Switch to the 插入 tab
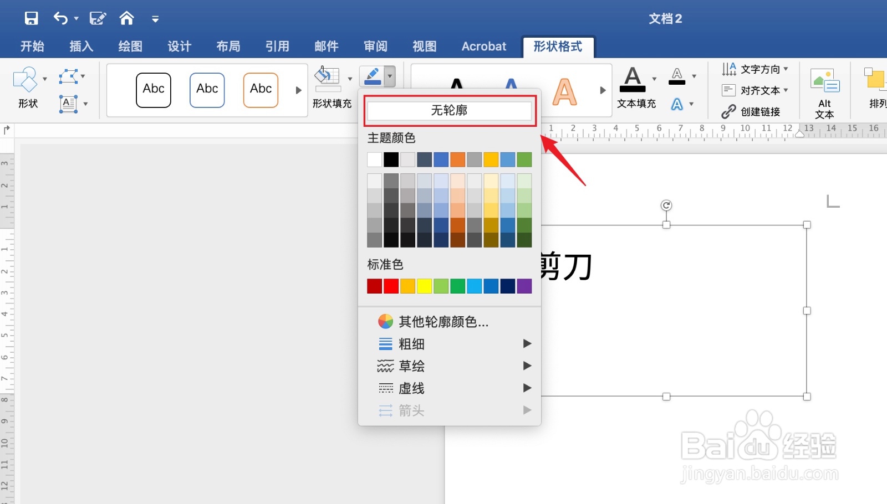 click(81, 47)
